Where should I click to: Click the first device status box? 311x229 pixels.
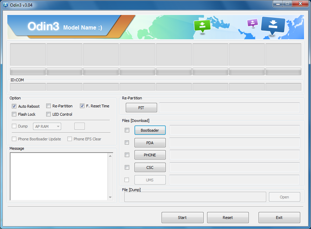point(28,55)
